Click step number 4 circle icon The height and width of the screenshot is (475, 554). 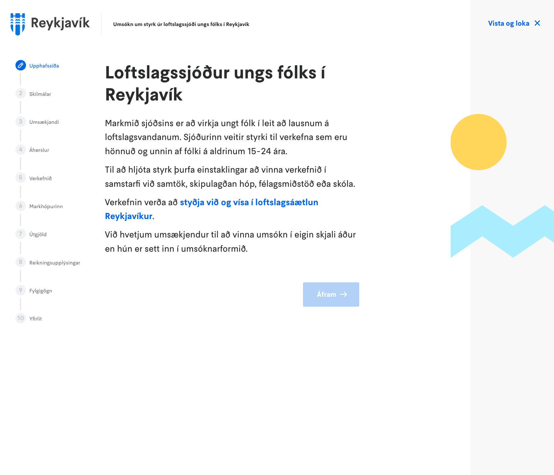click(21, 150)
